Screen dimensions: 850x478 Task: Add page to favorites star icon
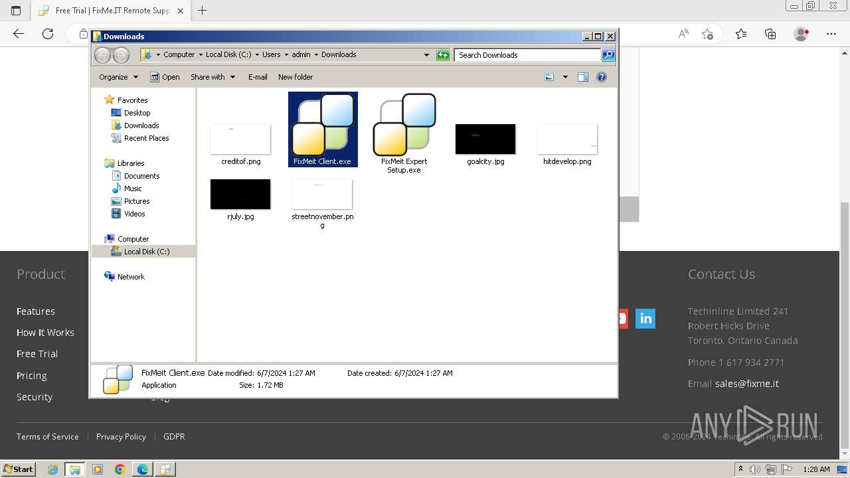point(707,34)
